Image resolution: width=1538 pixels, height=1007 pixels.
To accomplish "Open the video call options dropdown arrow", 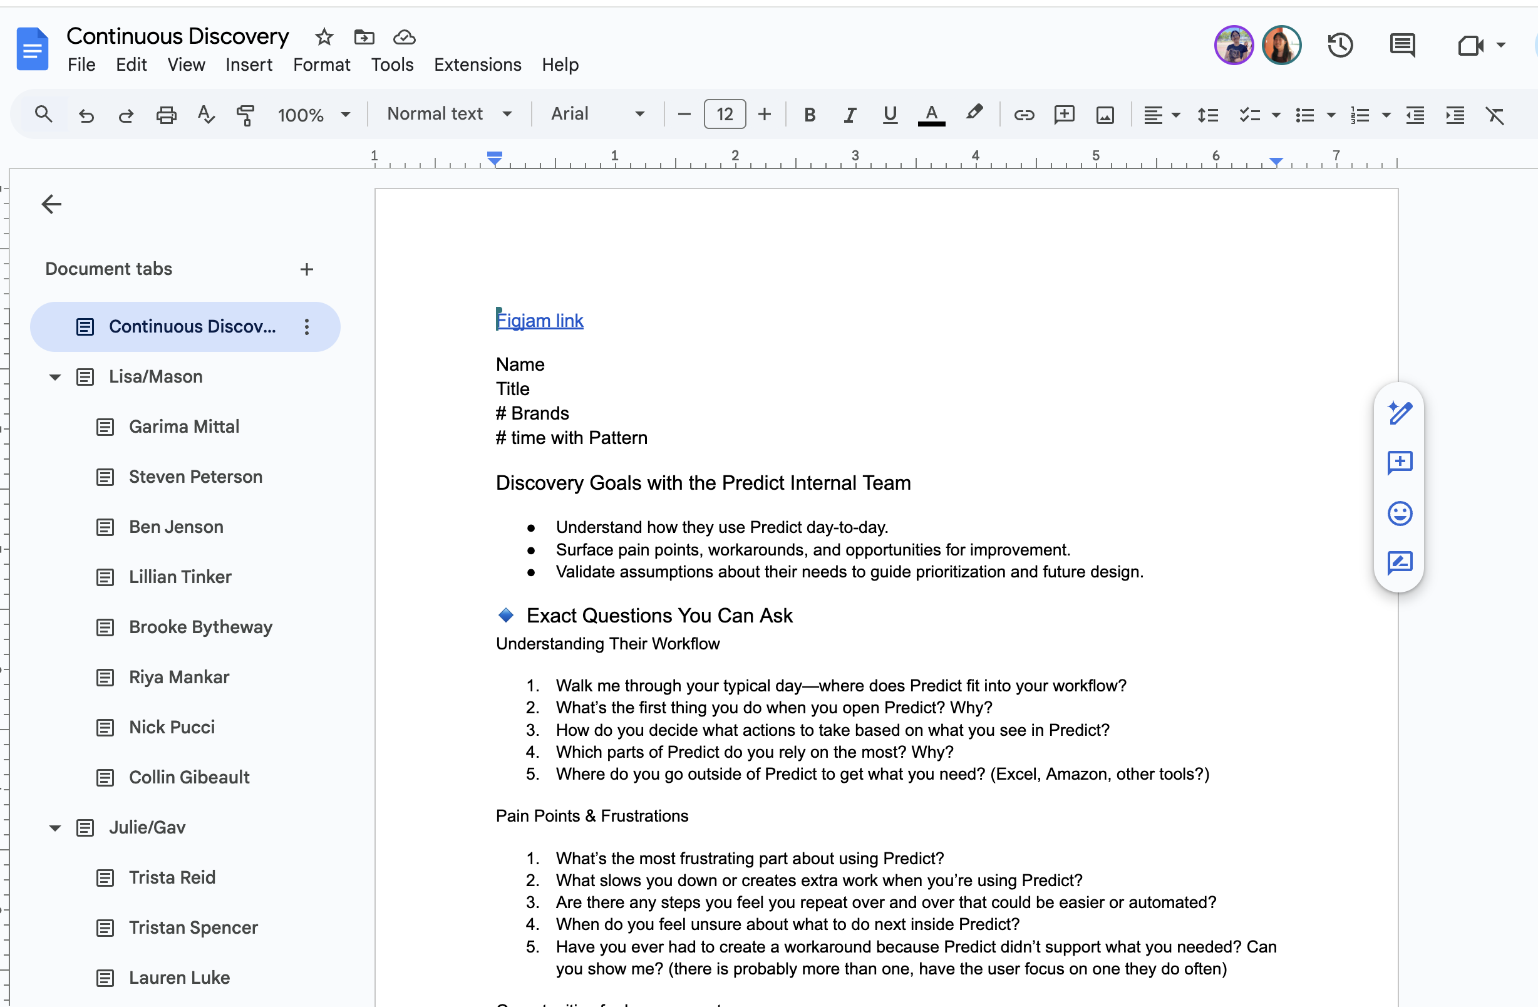I will pos(1501,45).
